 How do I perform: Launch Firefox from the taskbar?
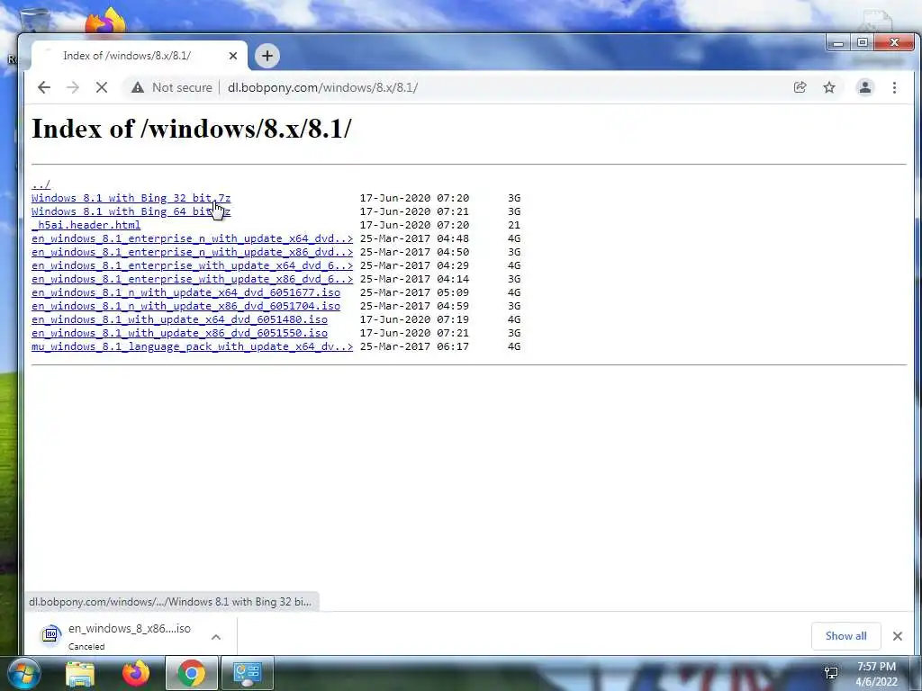click(x=136, y=673)
